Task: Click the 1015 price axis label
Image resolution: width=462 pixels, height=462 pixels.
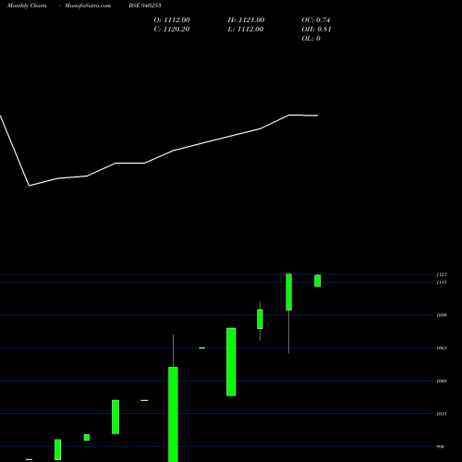Action: (x=442, y=414)
